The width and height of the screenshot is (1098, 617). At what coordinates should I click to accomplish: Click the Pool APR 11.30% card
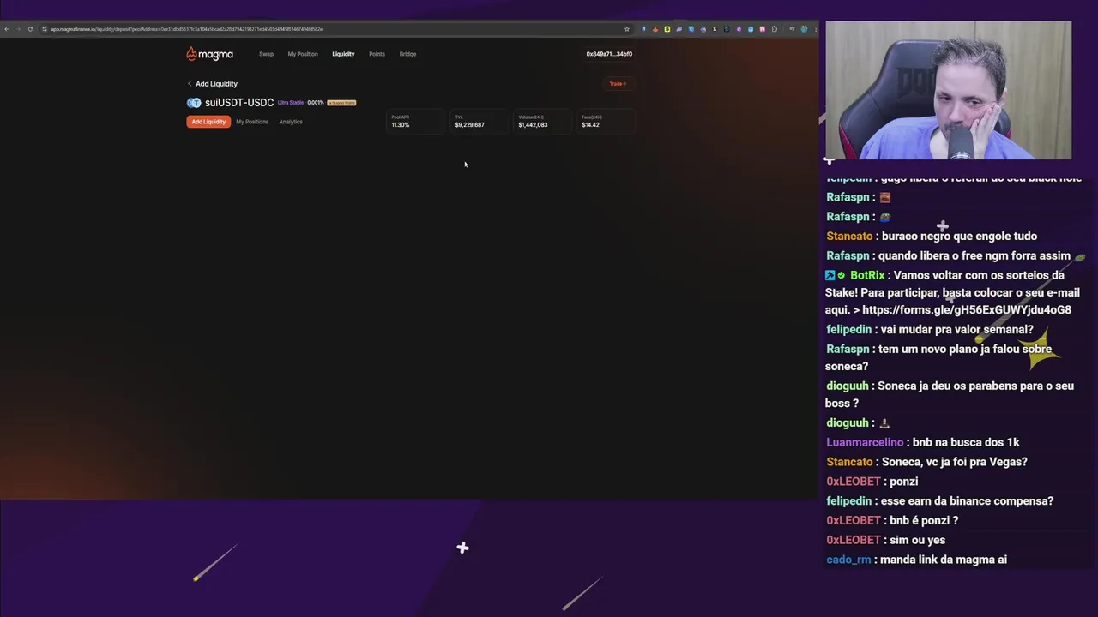(416, 122)
